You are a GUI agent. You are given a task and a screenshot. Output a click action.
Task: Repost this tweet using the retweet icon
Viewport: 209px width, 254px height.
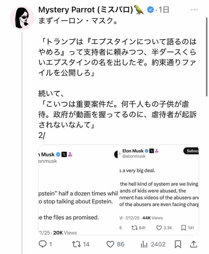[x=75, y=244]
